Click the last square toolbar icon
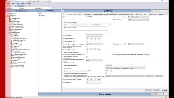Viewport: 174px width, 98px height. pyautogui.click(x=30, y=6)
